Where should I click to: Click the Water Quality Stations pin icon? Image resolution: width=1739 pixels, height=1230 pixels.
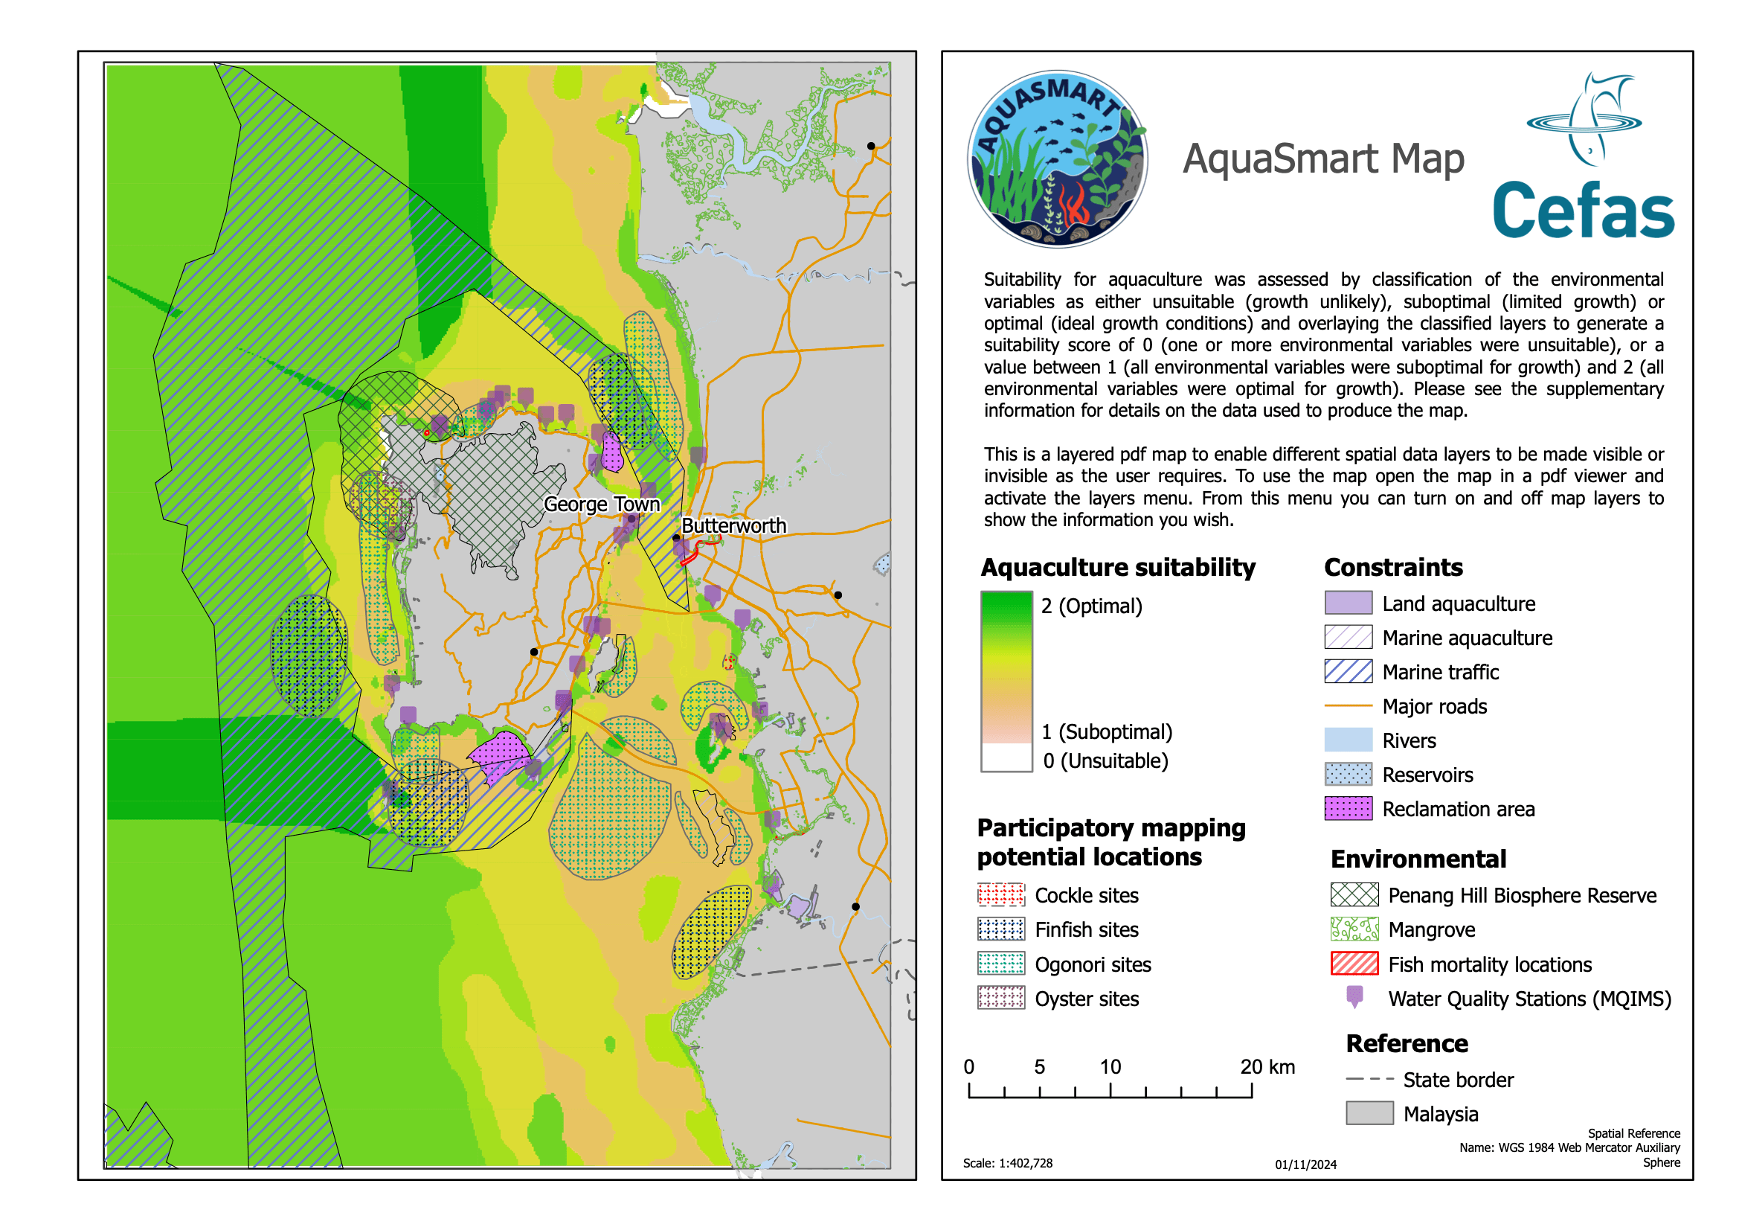(x=1355, y=997)
